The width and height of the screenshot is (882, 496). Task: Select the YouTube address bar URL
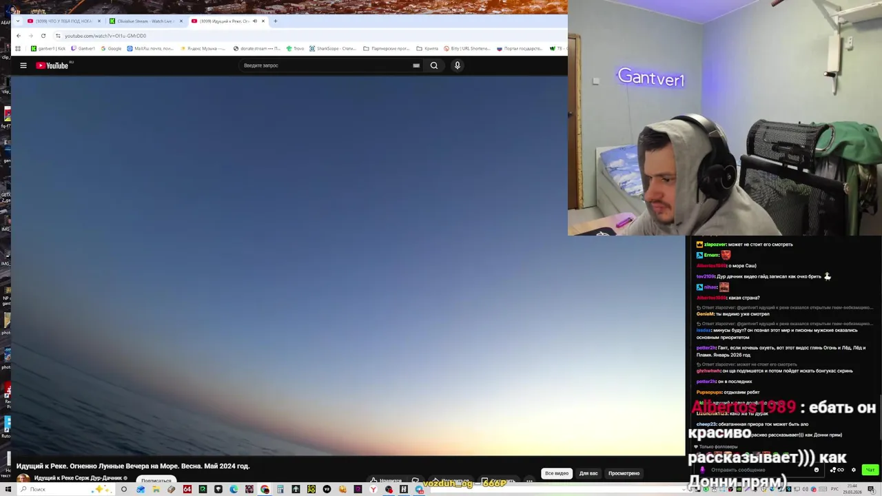click(x=105, y=36)
